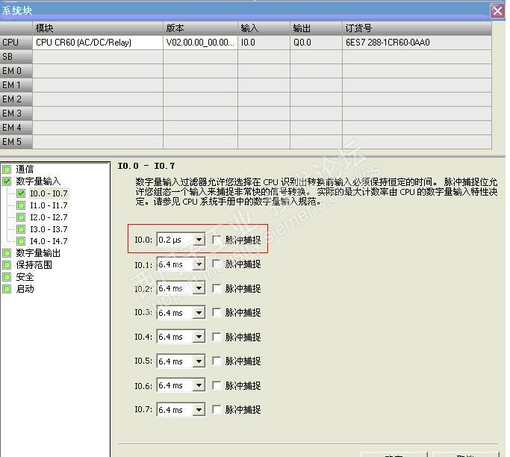Select the CPU row header
The width and height of the screenshot is (510, 457).
16,43
